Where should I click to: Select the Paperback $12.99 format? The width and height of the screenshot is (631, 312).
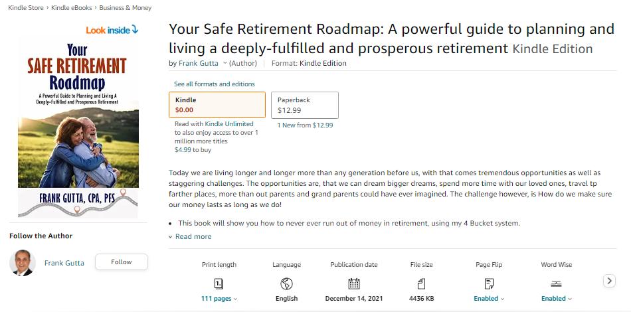pos(305,105)
